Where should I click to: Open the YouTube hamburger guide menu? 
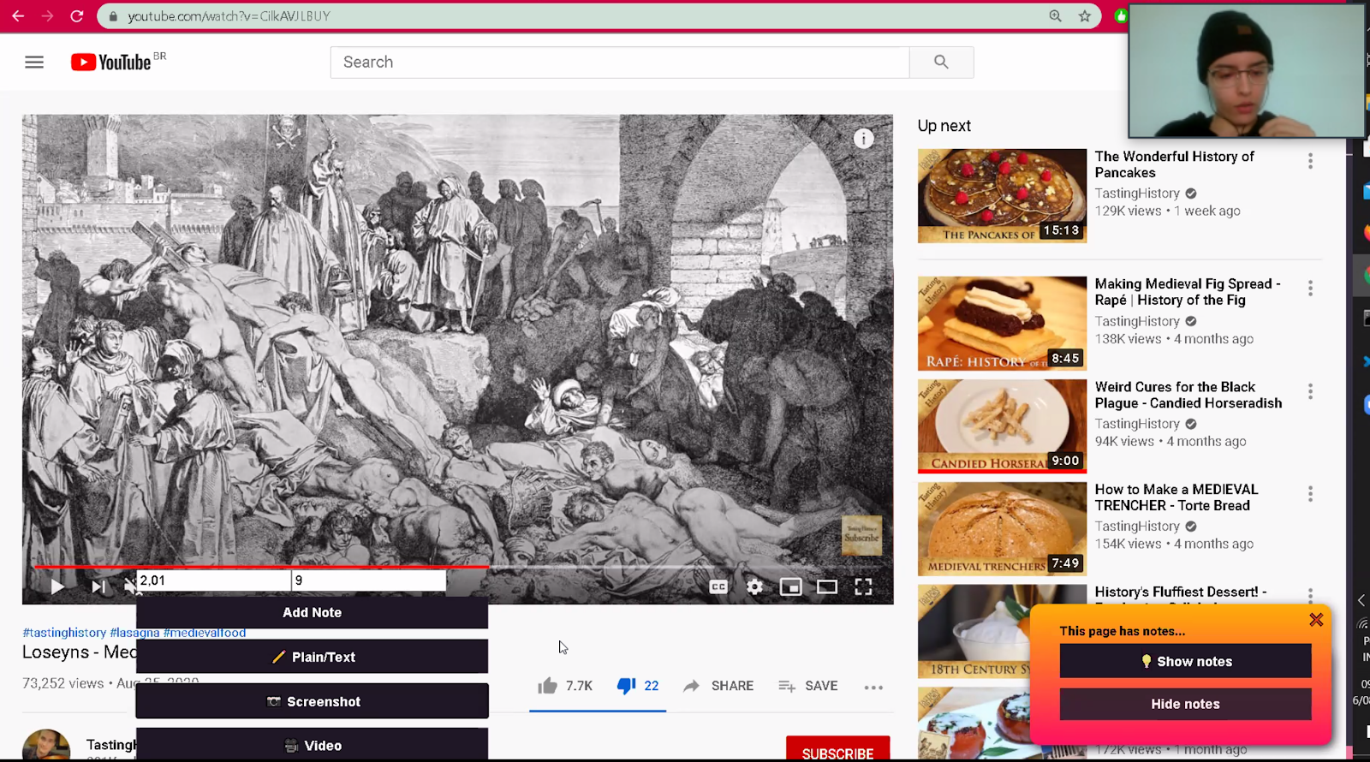pos(34,62)
